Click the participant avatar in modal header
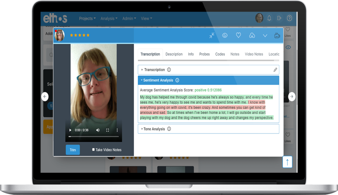 (x=59, y=35)
